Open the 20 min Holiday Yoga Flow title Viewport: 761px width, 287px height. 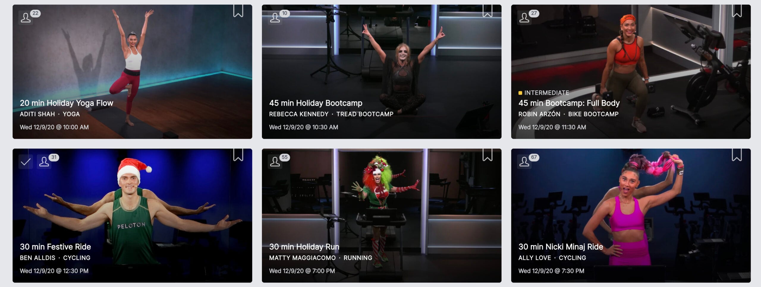point(67,103)
